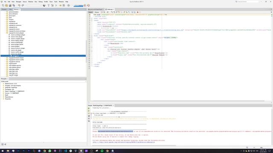Click the Build Project hammer icon
Viewport: 273px width, 153px height.
click(x=49, y=6)
